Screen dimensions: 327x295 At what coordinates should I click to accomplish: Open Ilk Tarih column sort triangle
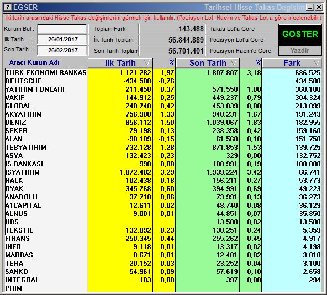coord(147,62)
